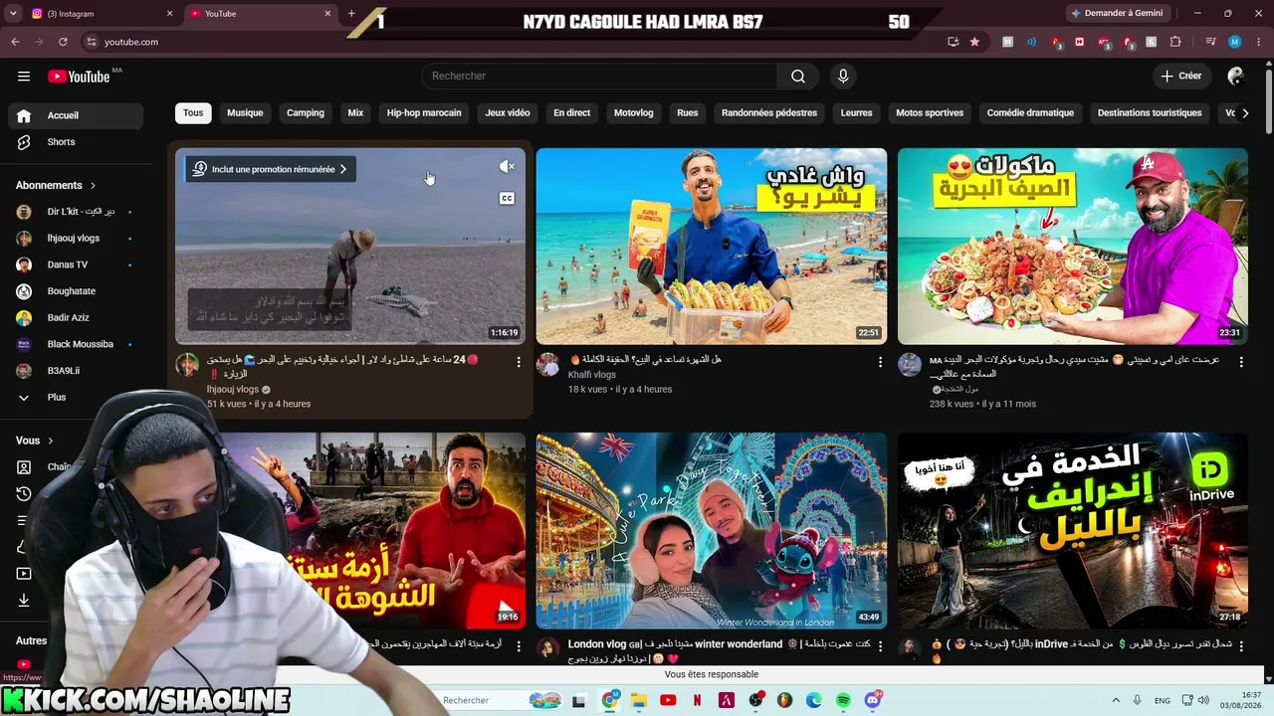Select the En direct filter chip

(x=572, y=113)
